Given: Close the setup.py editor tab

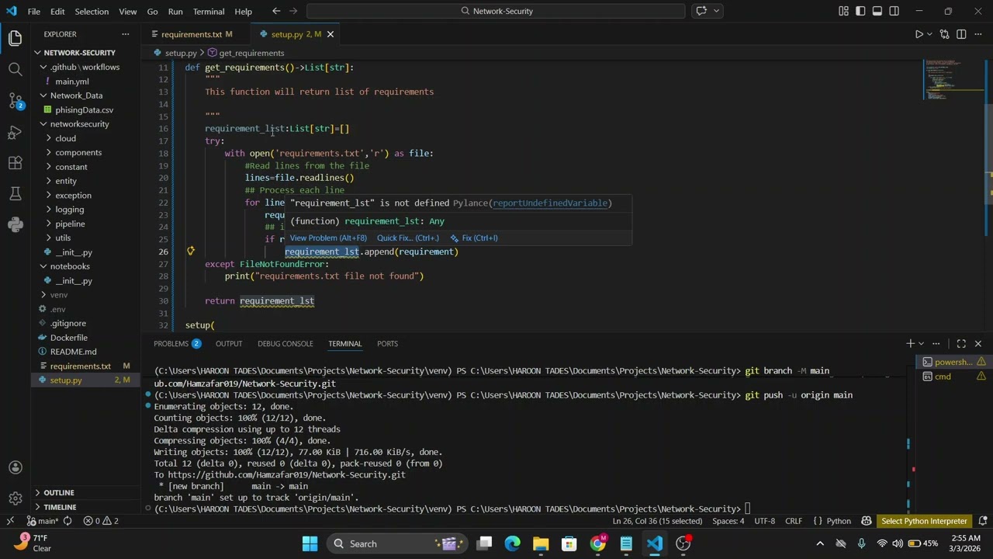Looking at the screenshot, I should 330,34.
